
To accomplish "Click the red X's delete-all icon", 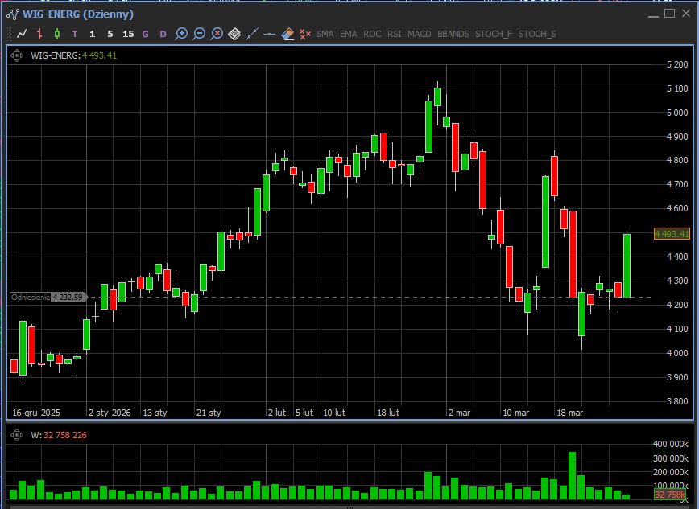I will coord(305,34).
